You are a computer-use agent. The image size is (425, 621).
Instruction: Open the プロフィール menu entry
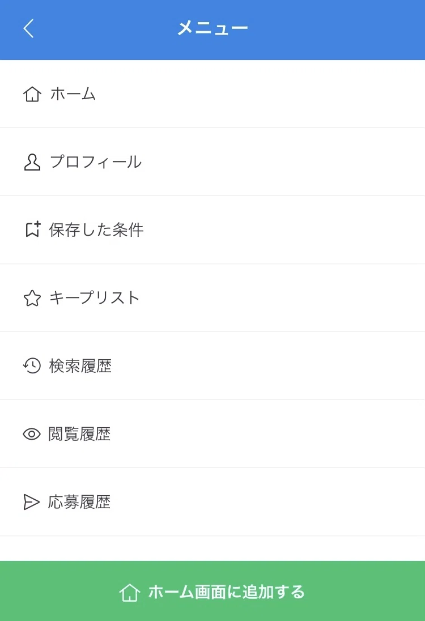click(x=212, y=162)
